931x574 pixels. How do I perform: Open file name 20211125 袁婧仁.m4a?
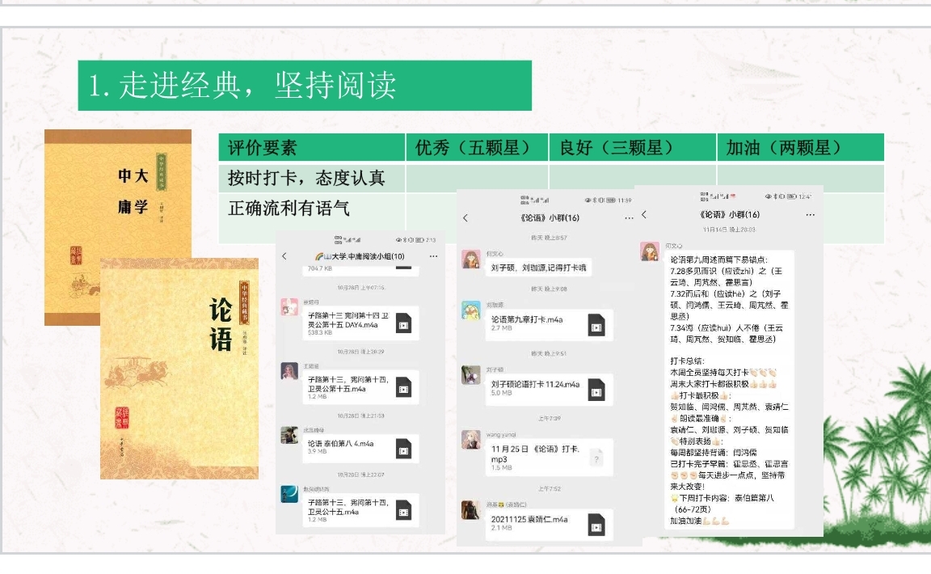[529, 519]
